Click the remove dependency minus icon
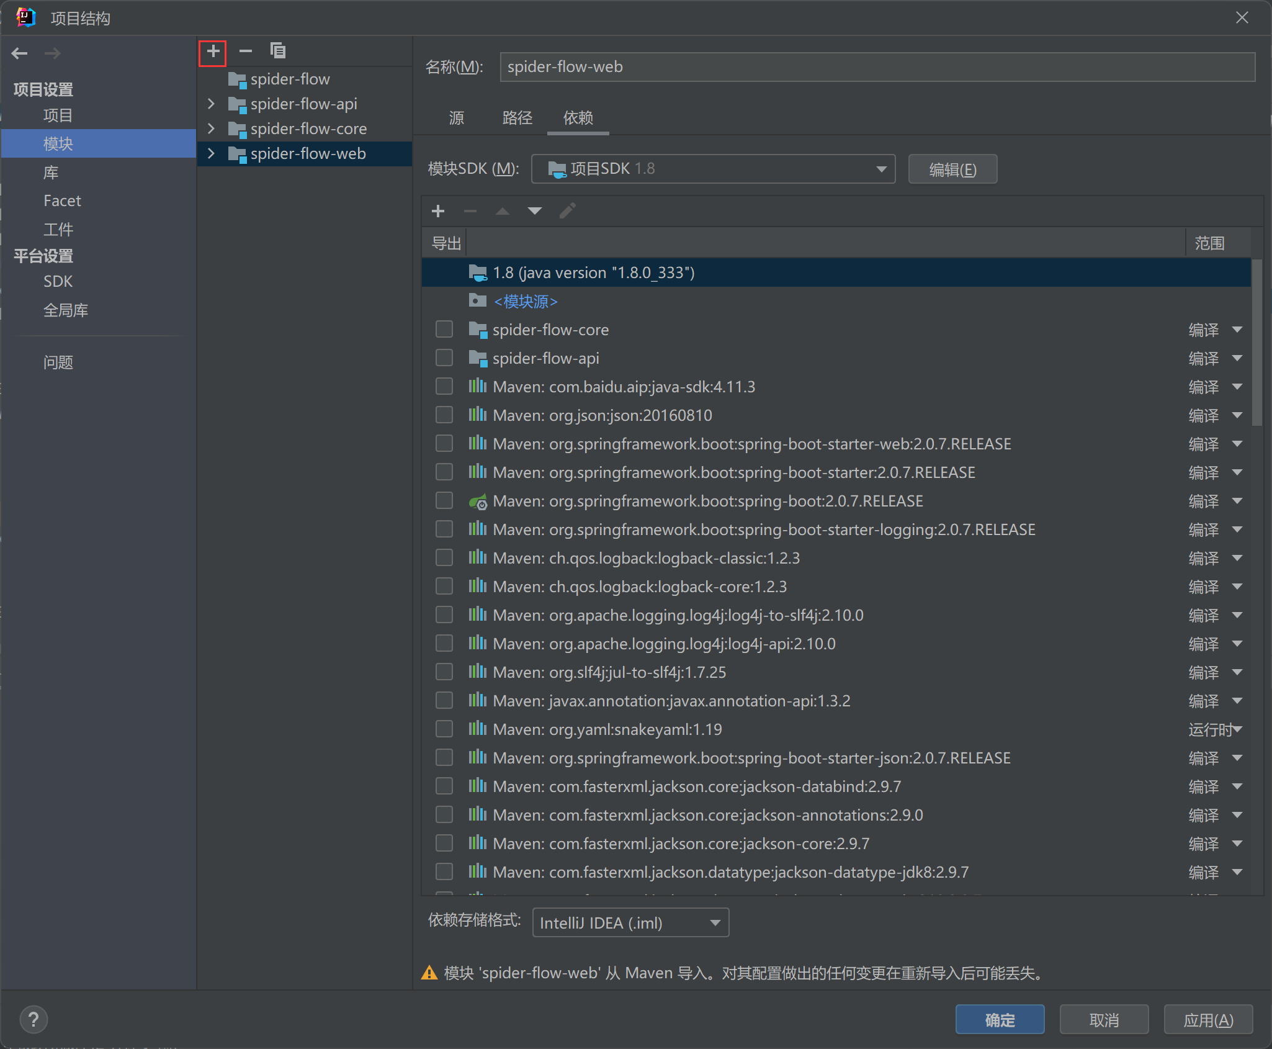This screenshot has height=1049, width=1272. pos(470,211)
